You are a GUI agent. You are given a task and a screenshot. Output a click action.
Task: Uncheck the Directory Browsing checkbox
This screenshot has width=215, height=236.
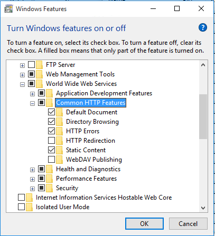coord(51,122)
